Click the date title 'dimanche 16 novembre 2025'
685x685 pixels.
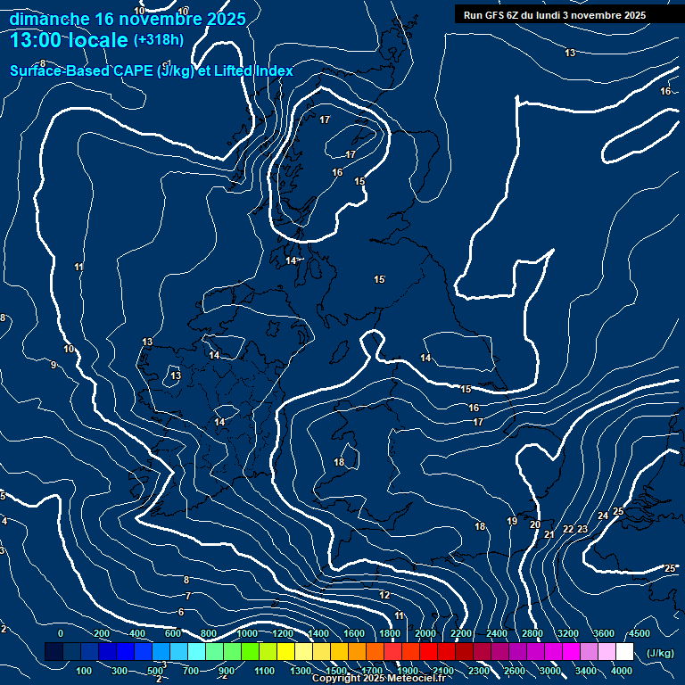pyautogui.click(x=128, y=19)
